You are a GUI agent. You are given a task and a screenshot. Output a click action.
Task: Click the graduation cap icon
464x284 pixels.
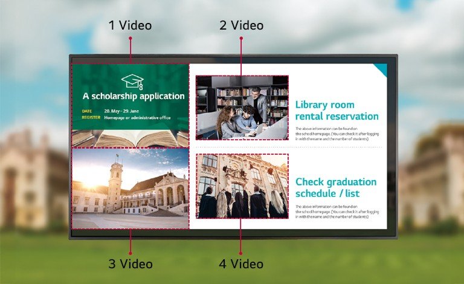[133, 82]
